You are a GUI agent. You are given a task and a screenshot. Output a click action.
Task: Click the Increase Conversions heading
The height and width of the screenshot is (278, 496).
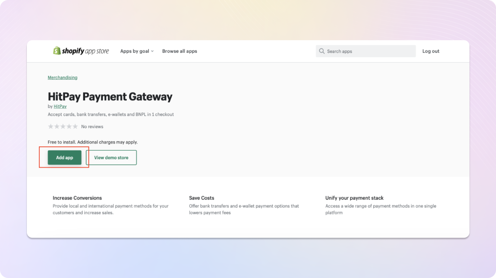[x=77, y=198]
